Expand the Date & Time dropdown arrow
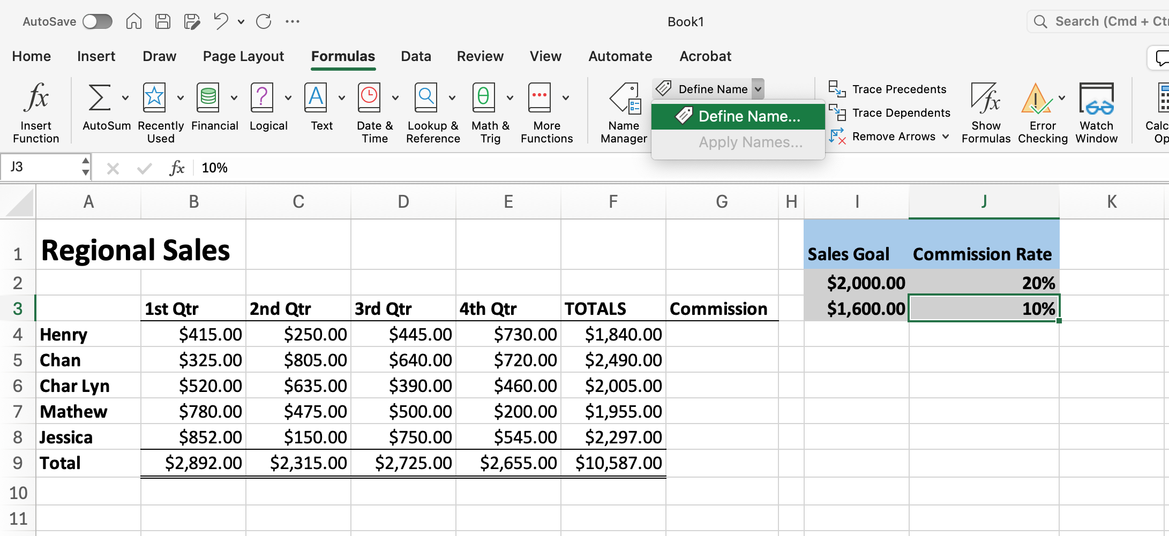Viewport: 1169px width, 536px height. (395, 98)
